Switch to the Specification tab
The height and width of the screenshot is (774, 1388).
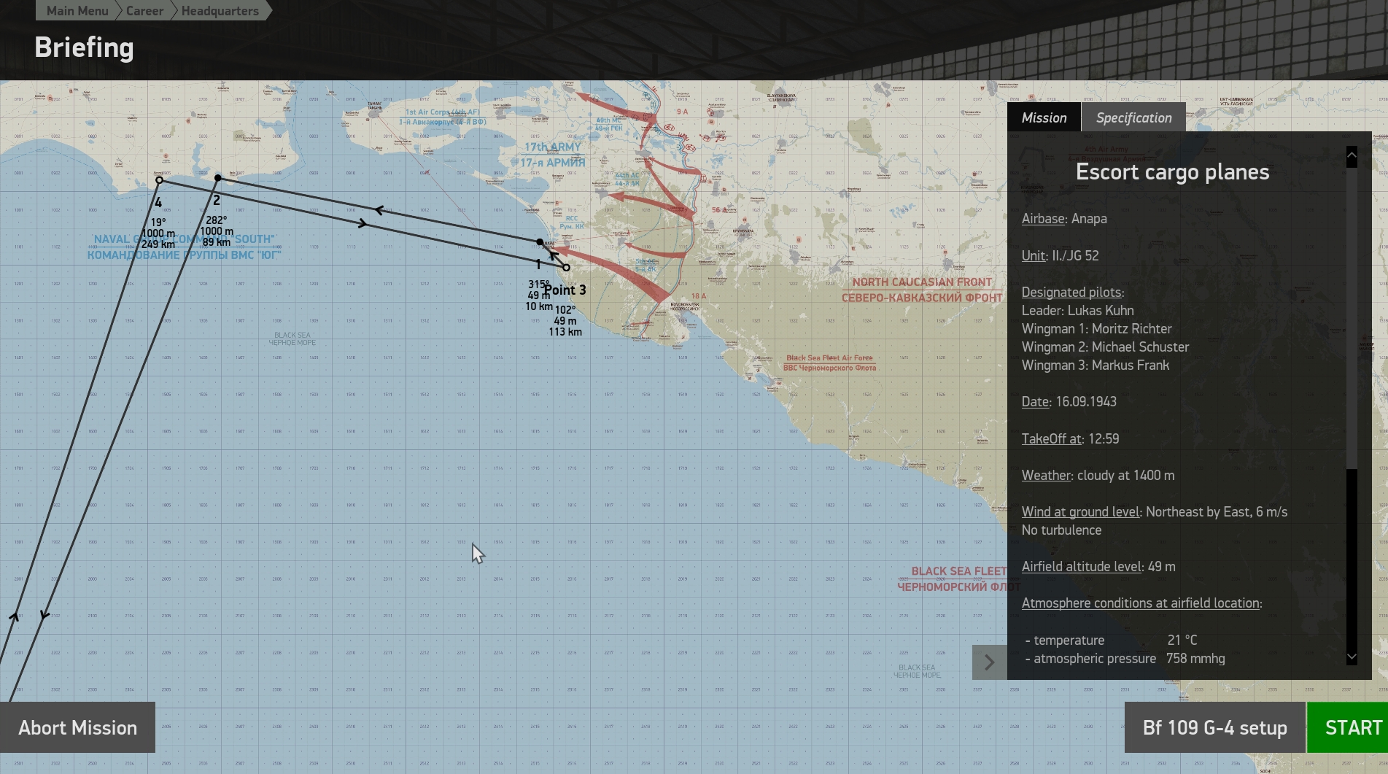pyautogui.click(x=1133, y=117)
